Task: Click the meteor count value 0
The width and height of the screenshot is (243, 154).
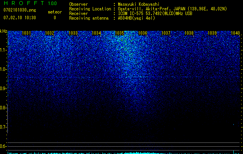Action: coord(55,18)
